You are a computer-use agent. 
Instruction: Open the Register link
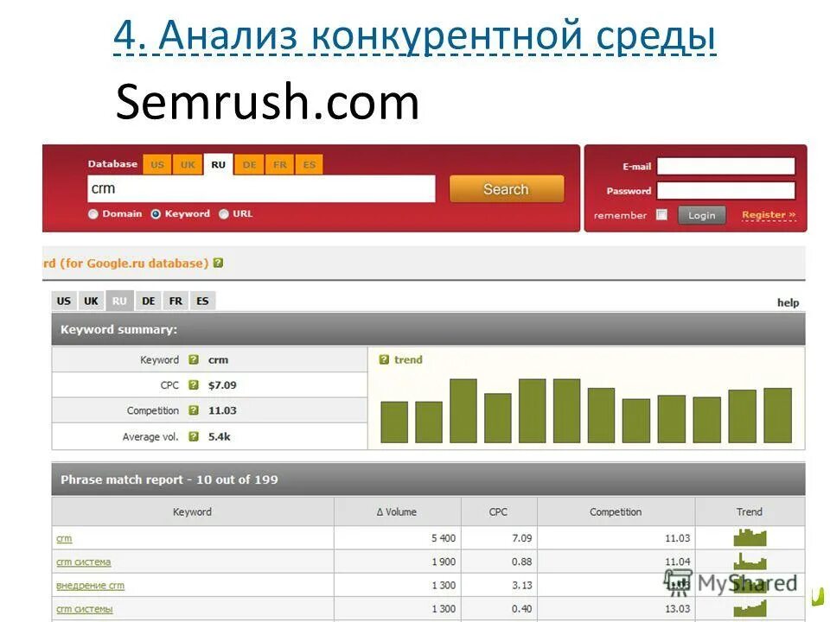[769, 215]
